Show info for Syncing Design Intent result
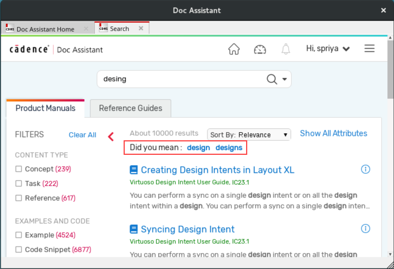 pyautogui.click(x=366, y=229)
